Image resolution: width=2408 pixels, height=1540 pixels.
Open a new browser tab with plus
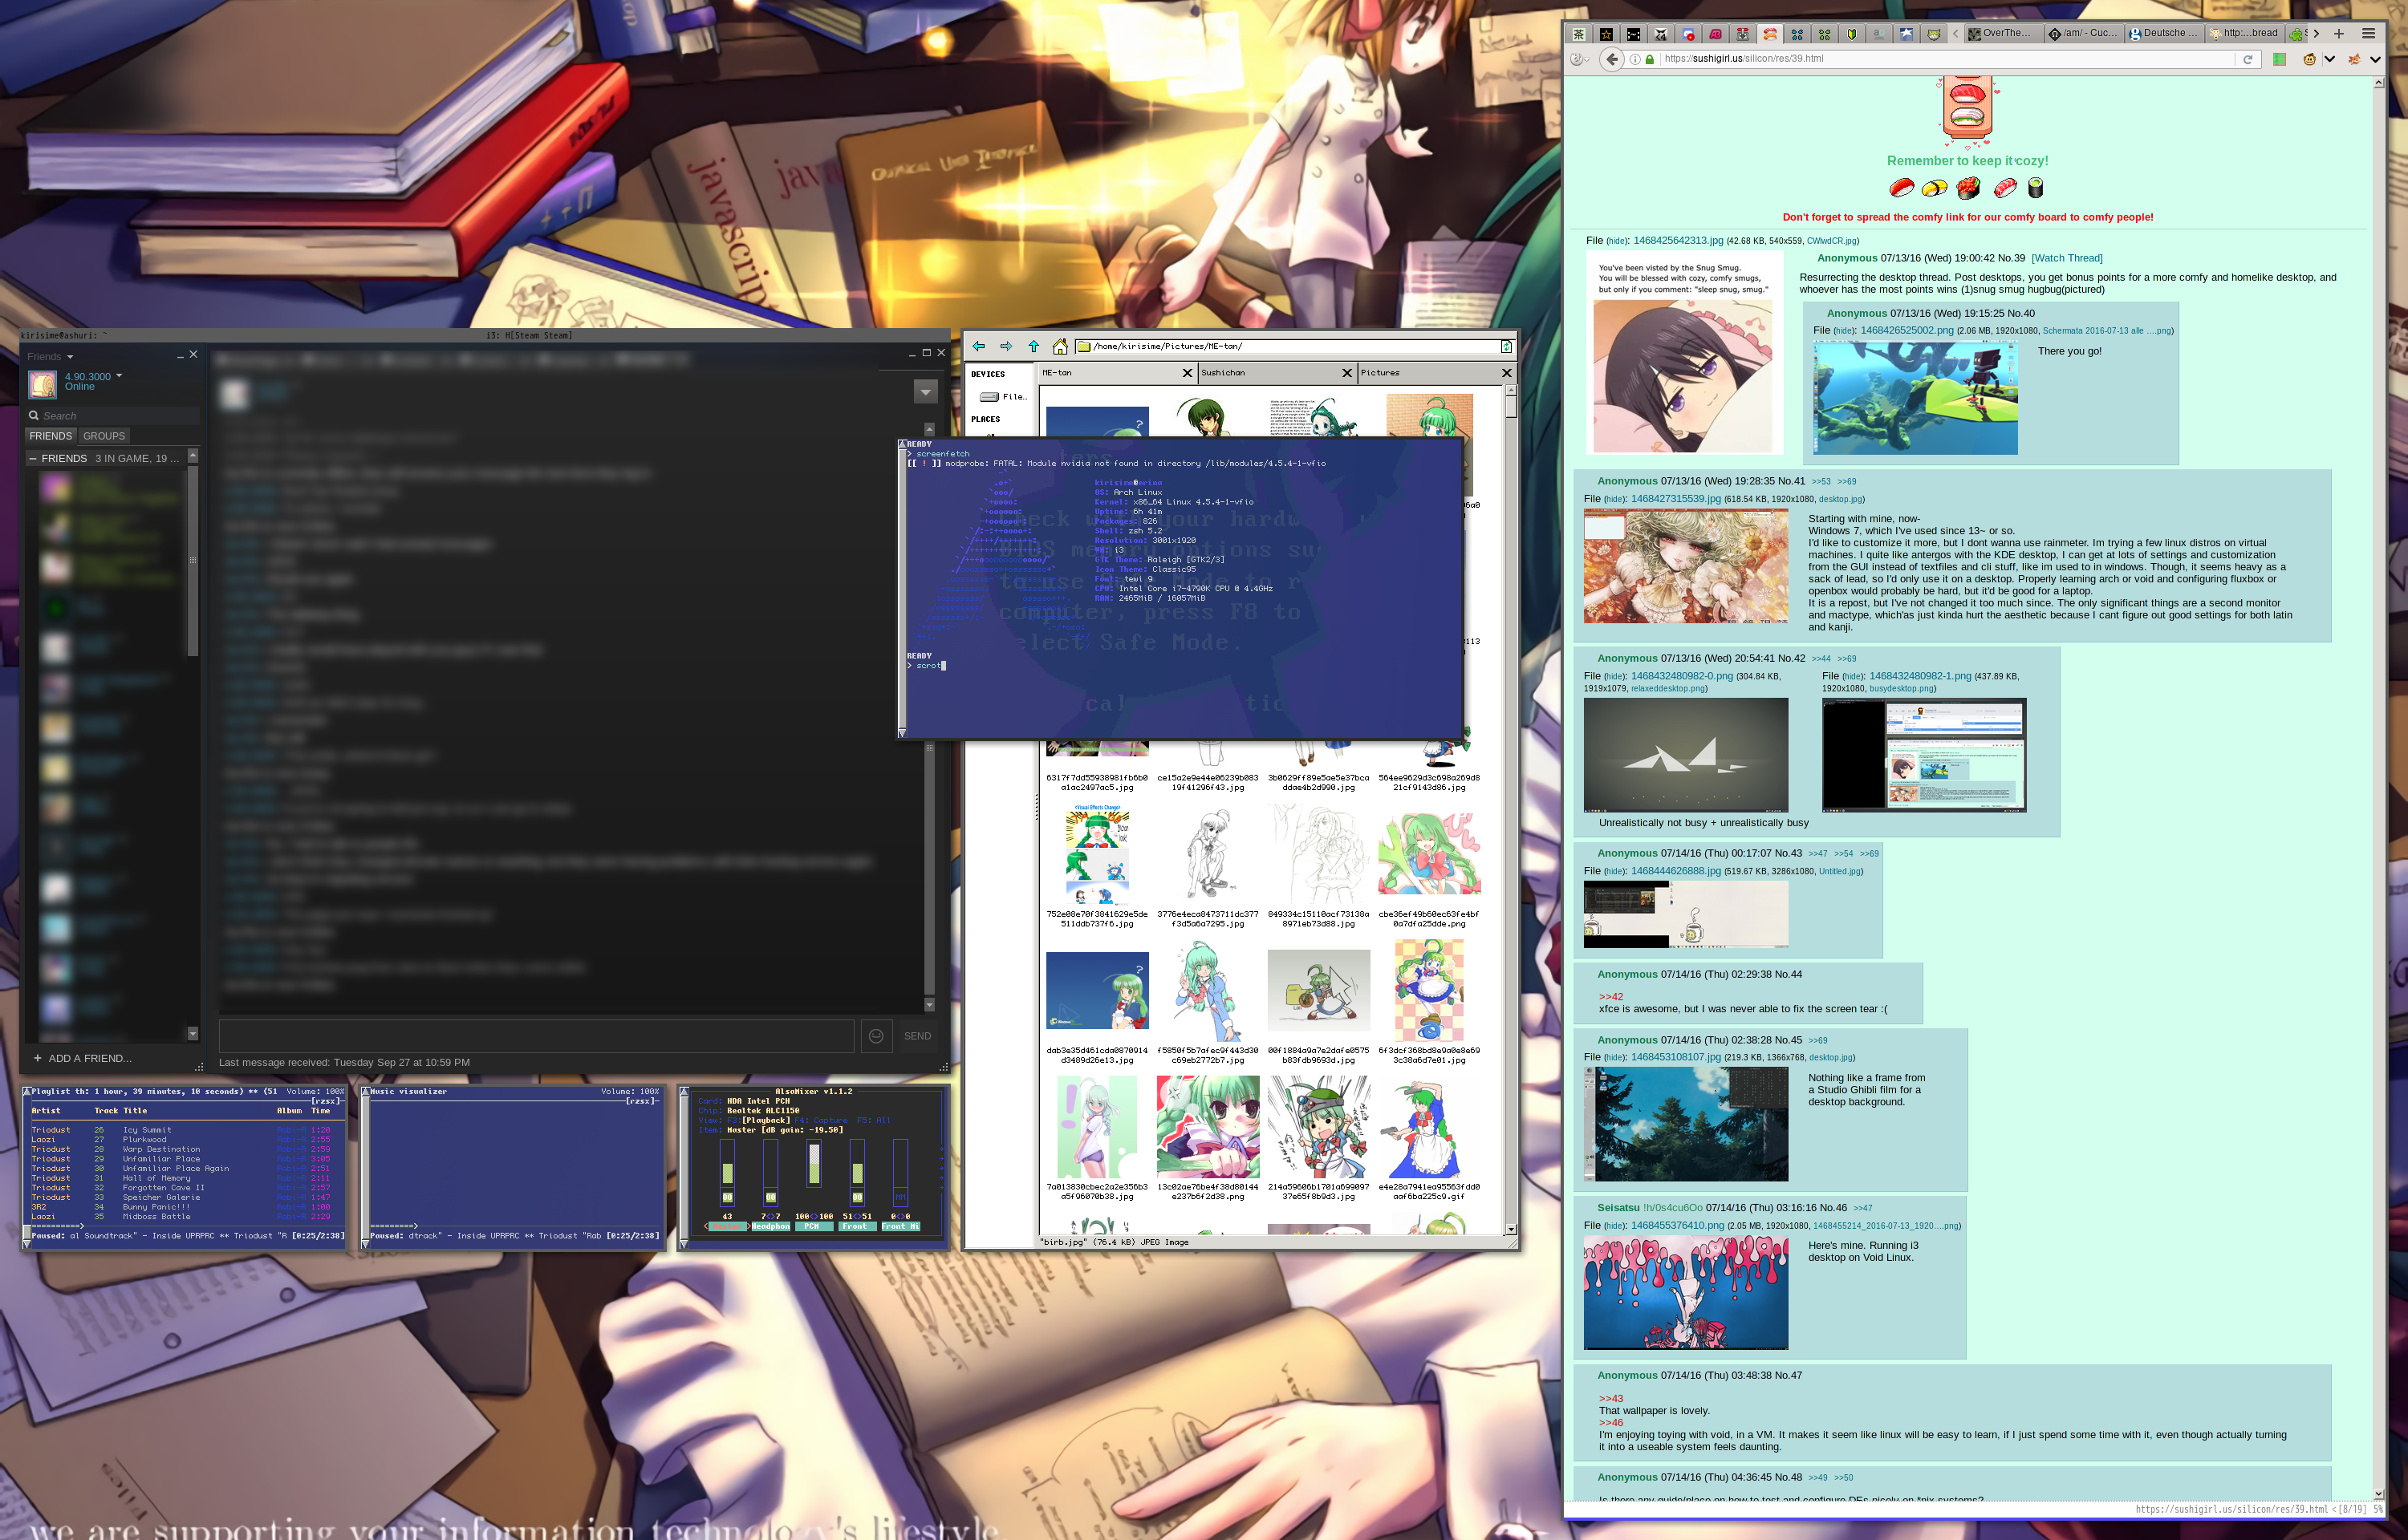pos(2339,34)
